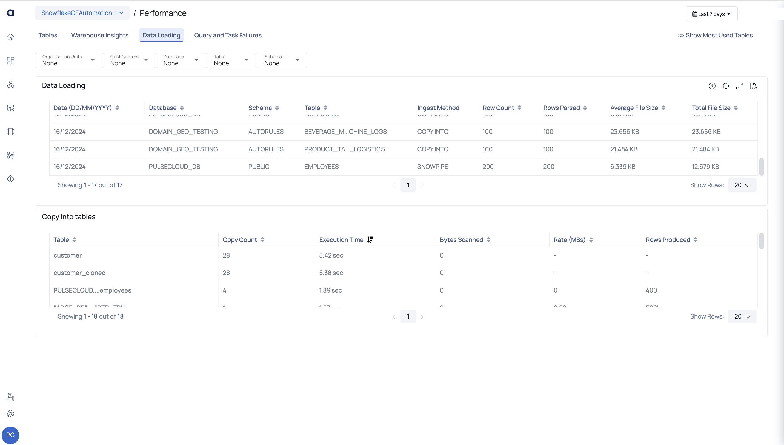Open Database filter dropdown
Image resolution: width=784 pixels, height=445 pixels.
[x=181, y=60]
